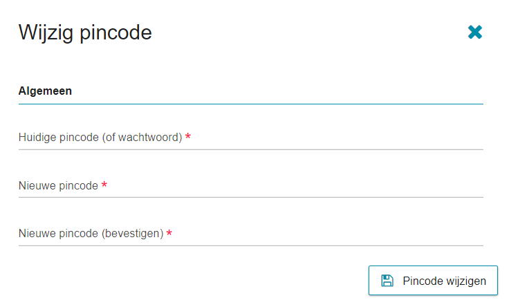Click the Pincode wijzigen button
The image size is (509, 307).
coord(433,281)
